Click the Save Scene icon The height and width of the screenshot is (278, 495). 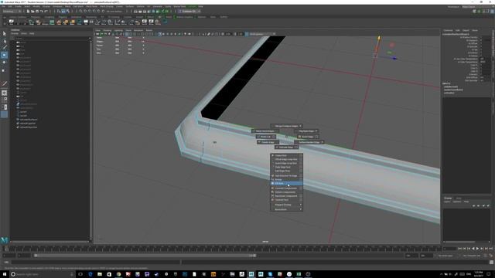pyautogui.click(x=37, y=11)
